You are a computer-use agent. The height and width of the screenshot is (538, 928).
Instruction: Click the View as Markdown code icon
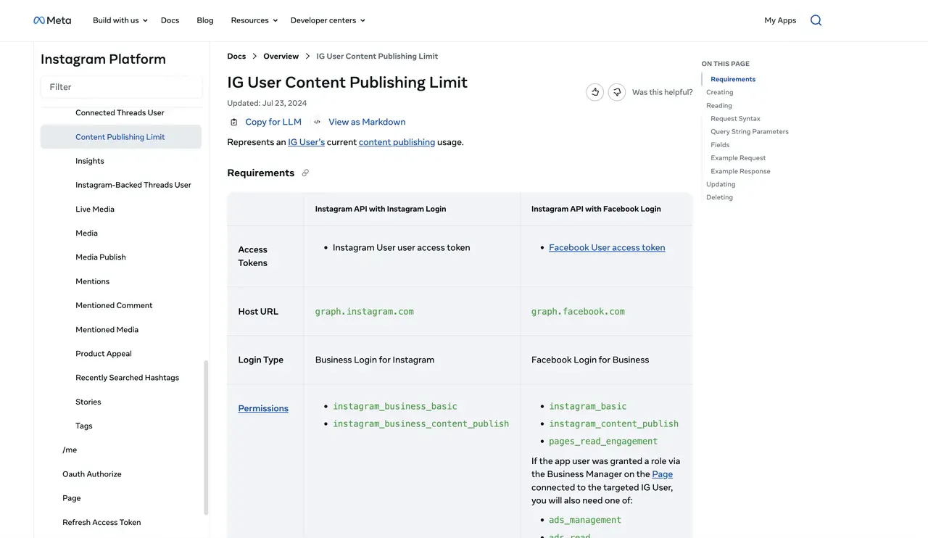(x=317, y=122)
